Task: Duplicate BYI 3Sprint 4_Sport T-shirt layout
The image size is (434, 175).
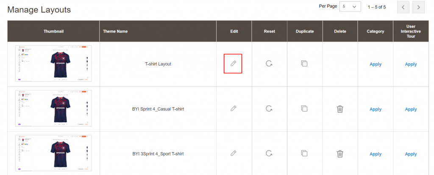Action: click(x=304, y=153)
